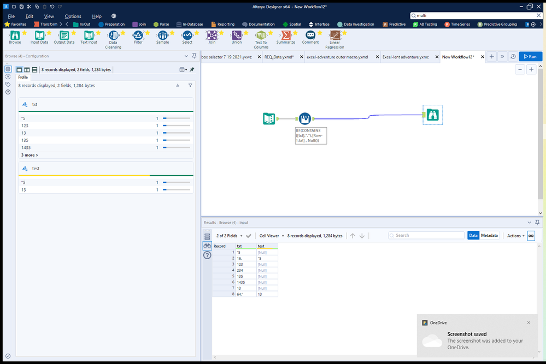This screenshot has width=546, height=364.
Task: Click the Input Data node on canvas
Action: (x=269, y=118)
